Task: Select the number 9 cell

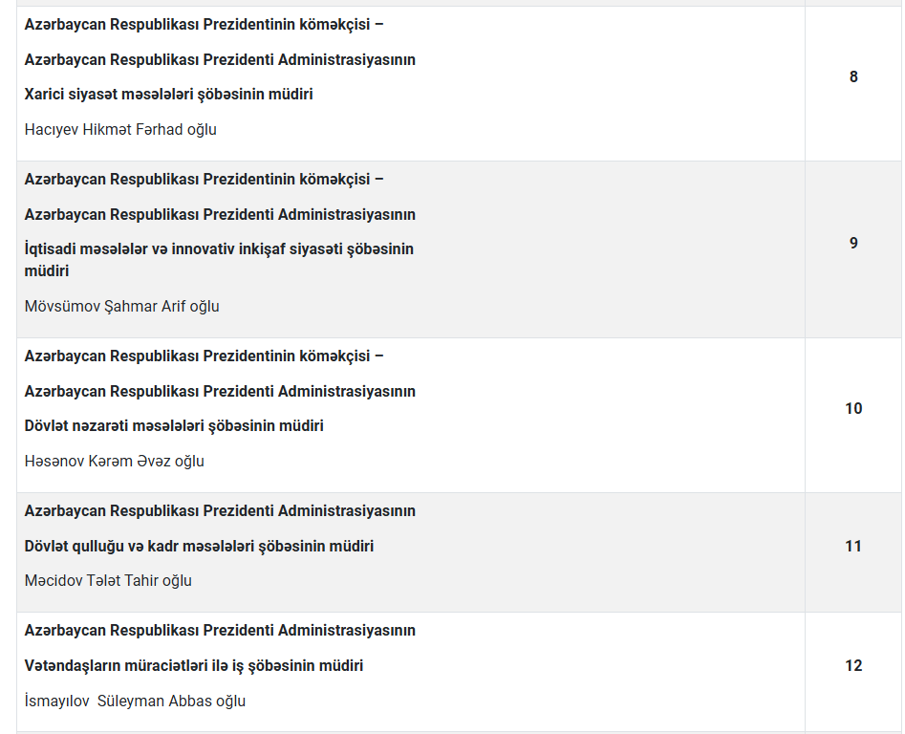Action: (853, 243)
